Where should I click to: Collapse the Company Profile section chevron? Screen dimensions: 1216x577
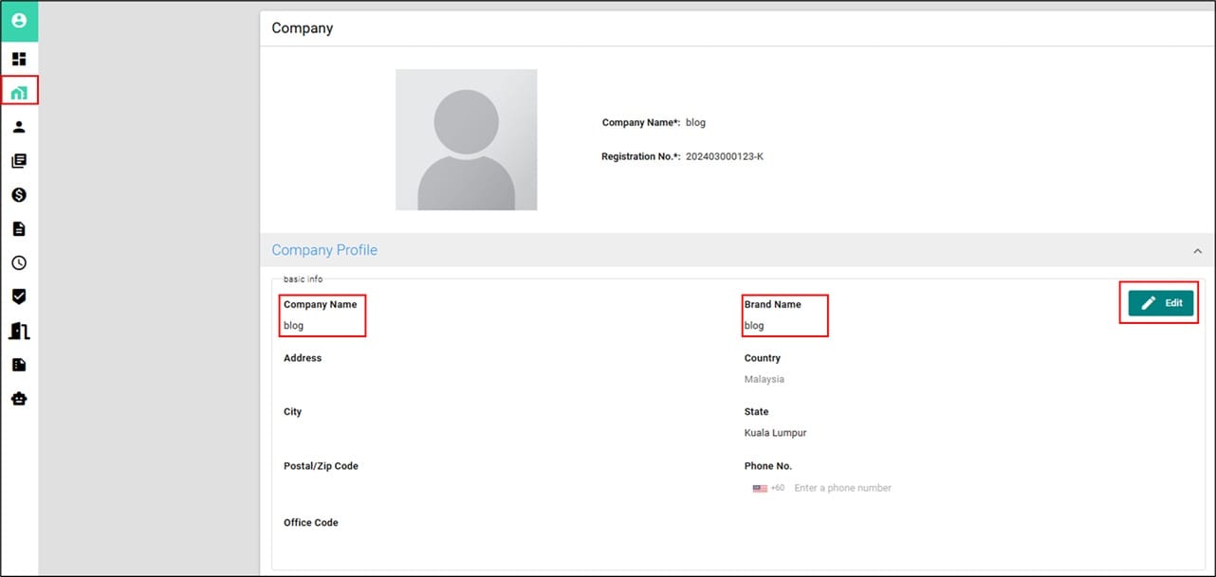pyautogui.click(x=1198, y=251)
